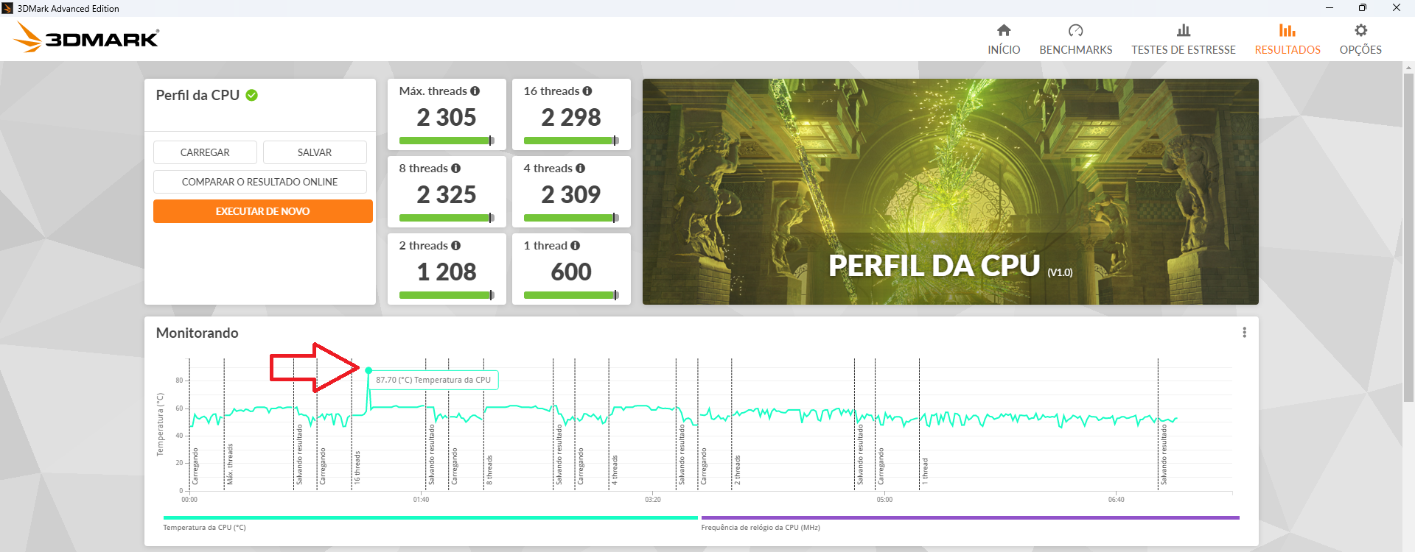Click info icon beside 4 threads
Image resolution: width=1415 pixels, height=552 pixels.
[x=581, y=169]
